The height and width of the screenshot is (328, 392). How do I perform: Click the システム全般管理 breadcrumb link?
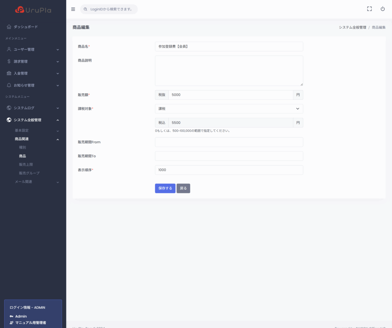click(x=352, y=28)
